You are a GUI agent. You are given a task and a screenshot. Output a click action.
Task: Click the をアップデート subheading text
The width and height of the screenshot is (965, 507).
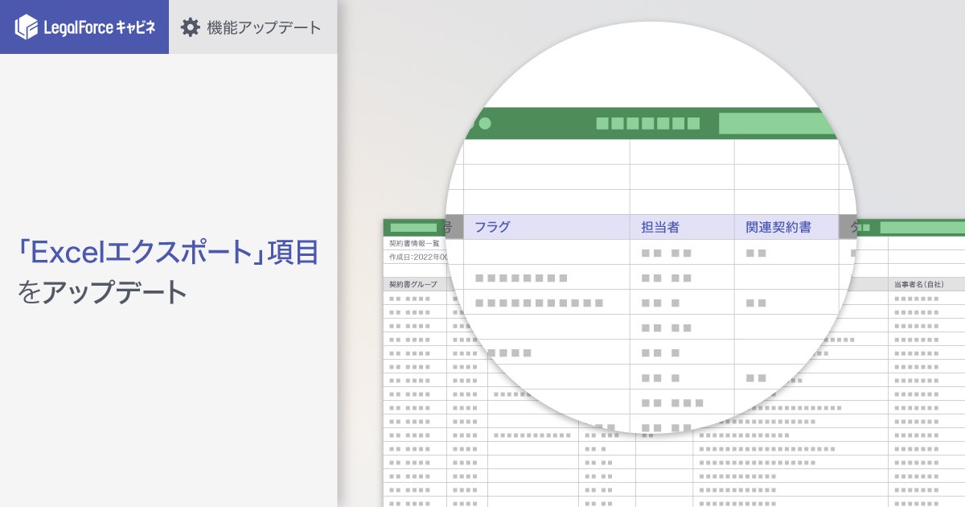point(102,291)
